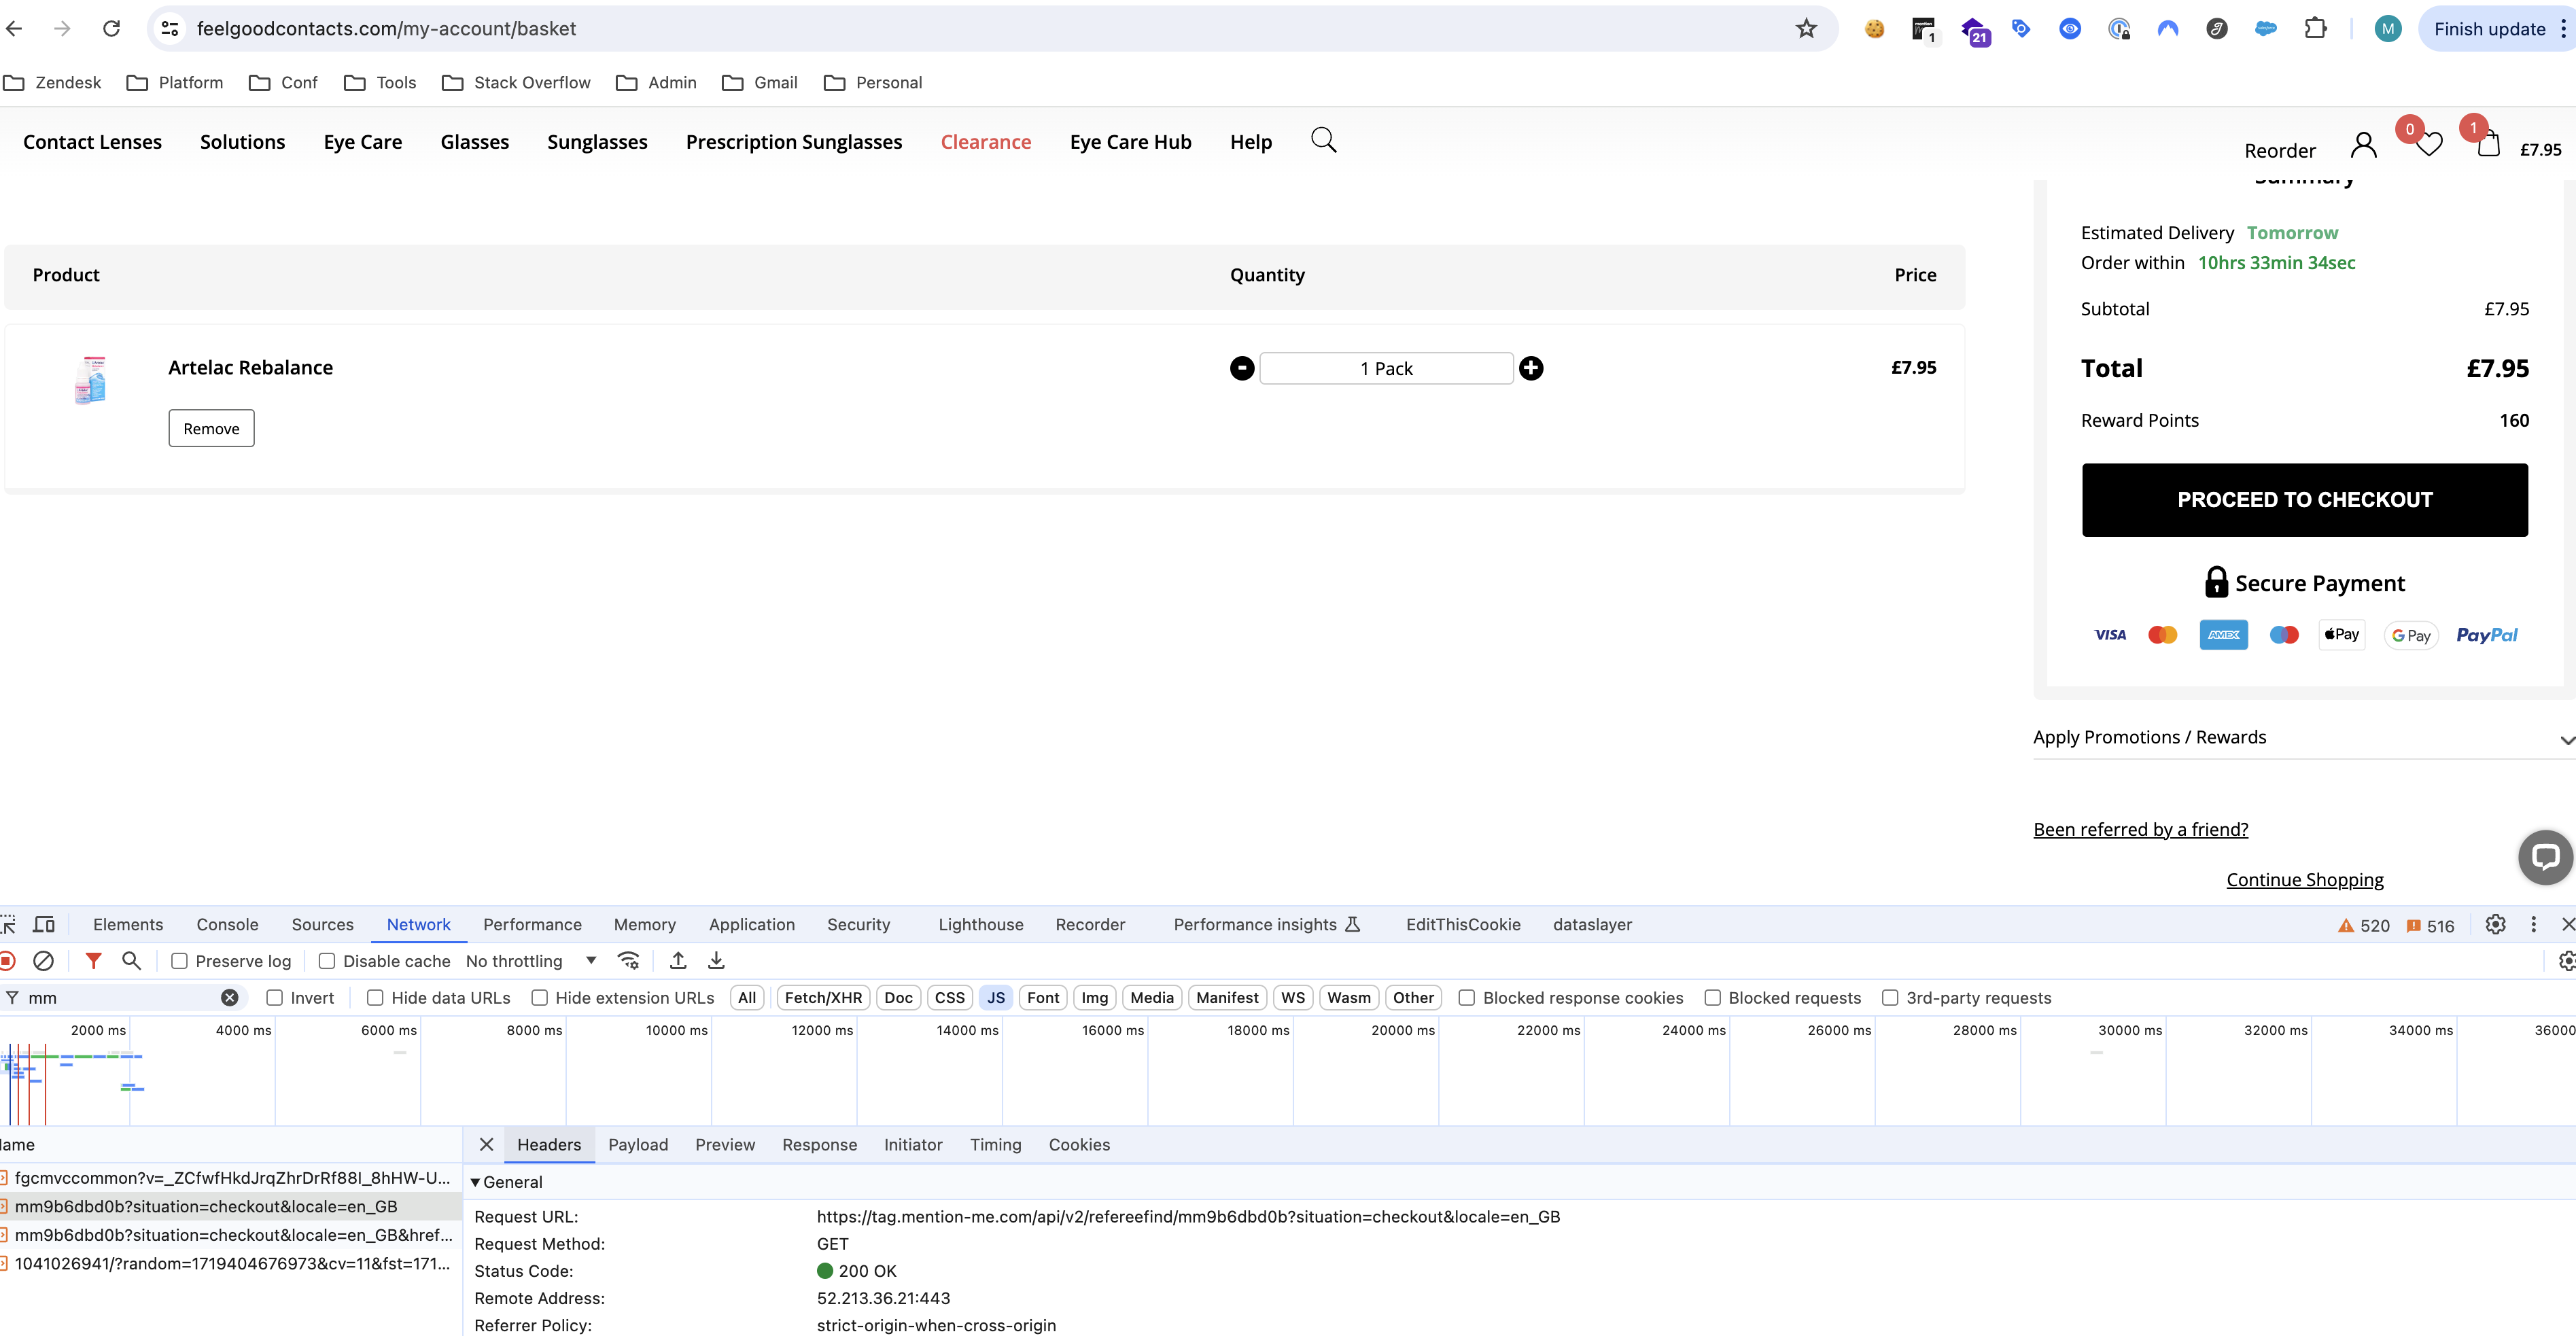Click PROCEED TO CHECKOUT button
2576x1336 pixels.
(x=2305, y=499)
